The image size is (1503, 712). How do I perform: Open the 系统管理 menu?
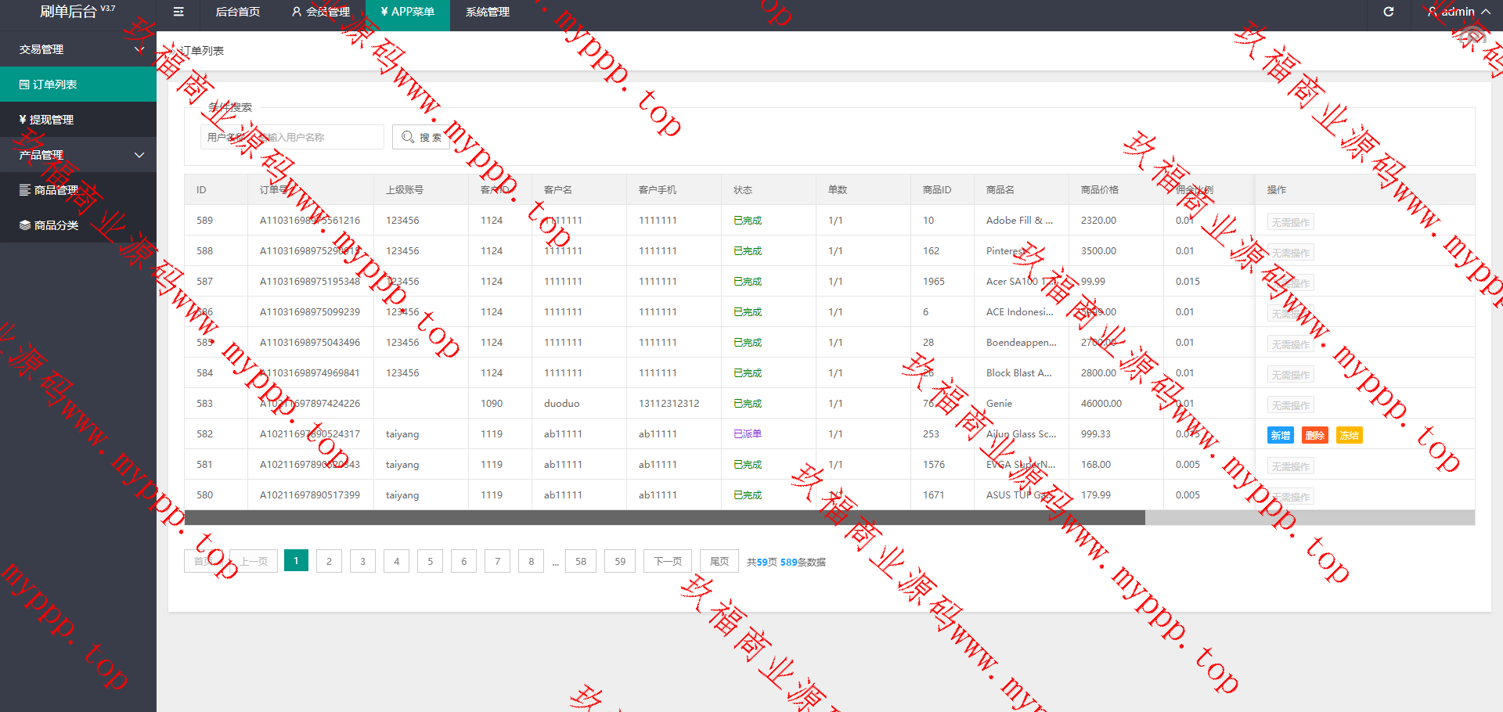point(487,12)
